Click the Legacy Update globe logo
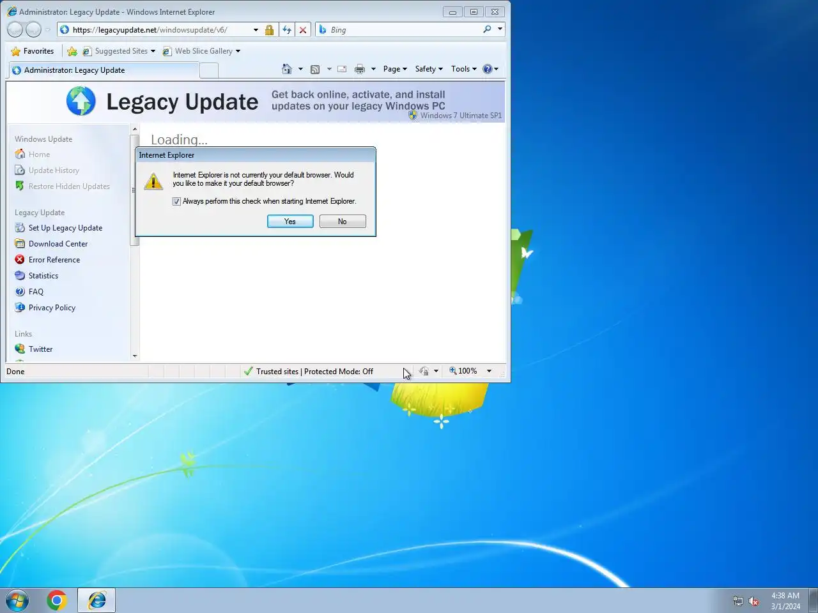This screenshot has width=818, height=613. point(81,102)
